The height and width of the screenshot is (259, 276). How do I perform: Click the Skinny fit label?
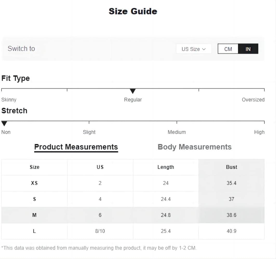coord(9,100)
